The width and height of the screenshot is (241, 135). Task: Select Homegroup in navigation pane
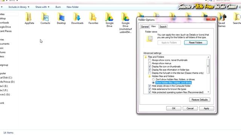tap(4, 65)
